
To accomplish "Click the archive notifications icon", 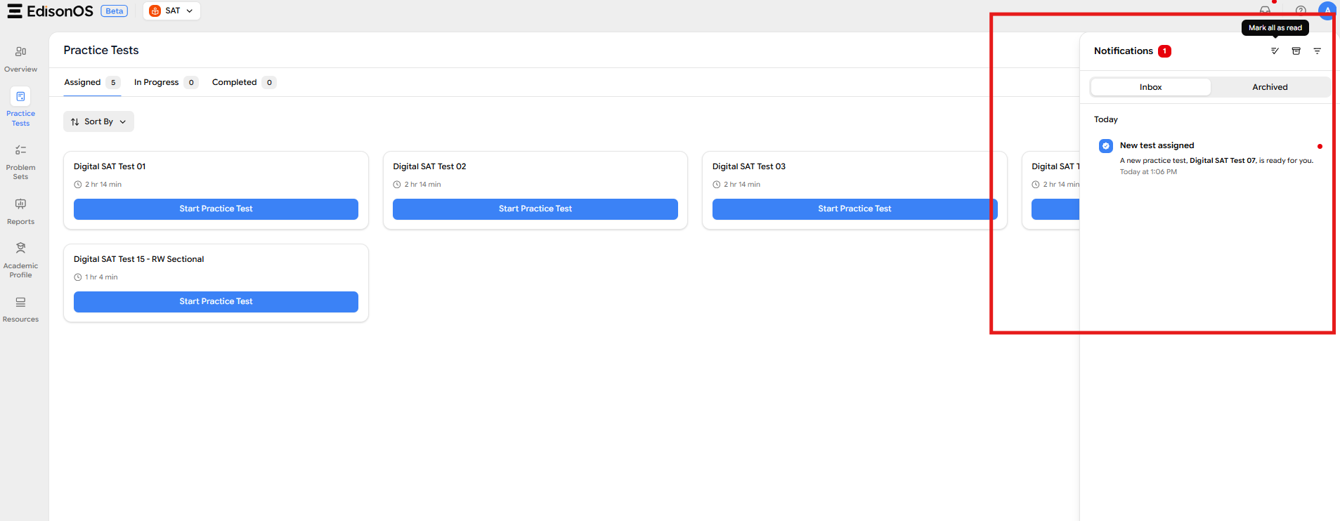I will (x=1296, y=51).
